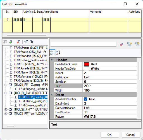Viewport: 143px width, 140px height.
Task: Collapse the Daten property section
Action: point(52,95)
